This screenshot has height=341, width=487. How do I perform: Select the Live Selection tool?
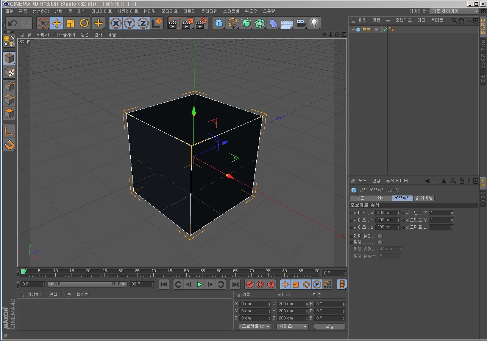(x=43, y=23)
